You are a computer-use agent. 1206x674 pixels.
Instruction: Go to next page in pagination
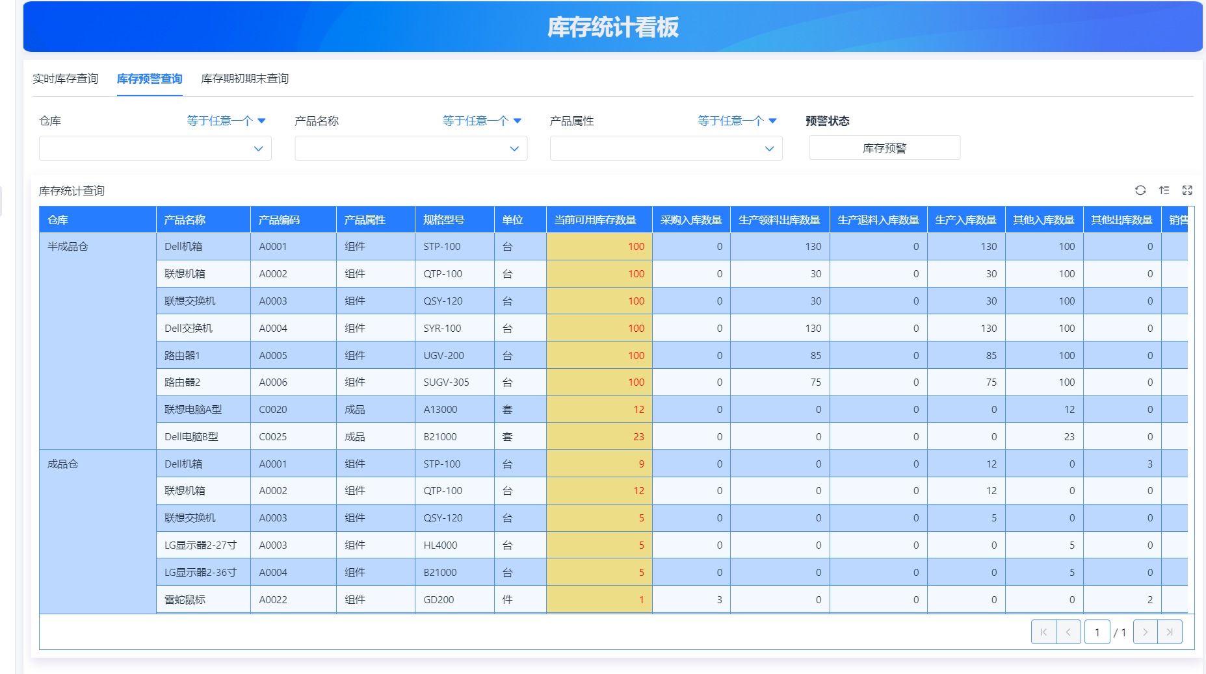[x=1145, y=632]
